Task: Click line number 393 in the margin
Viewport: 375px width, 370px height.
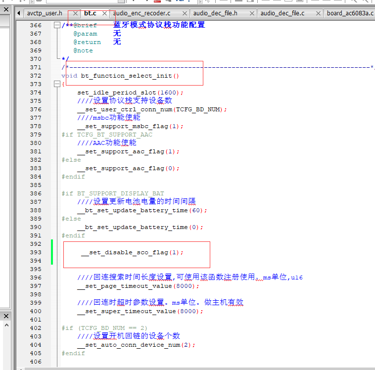Action: [36, 252]
